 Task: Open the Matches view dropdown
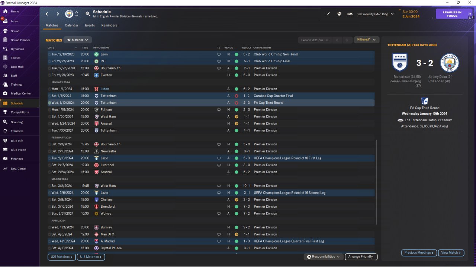coord(78,40)
